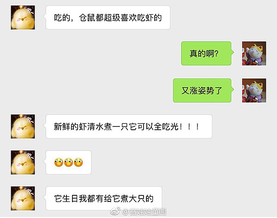Open hamster avatar beside "新鲜的虾清水煮" message
The width and height of the screenshot is (277, 218).
coord(23,127)
